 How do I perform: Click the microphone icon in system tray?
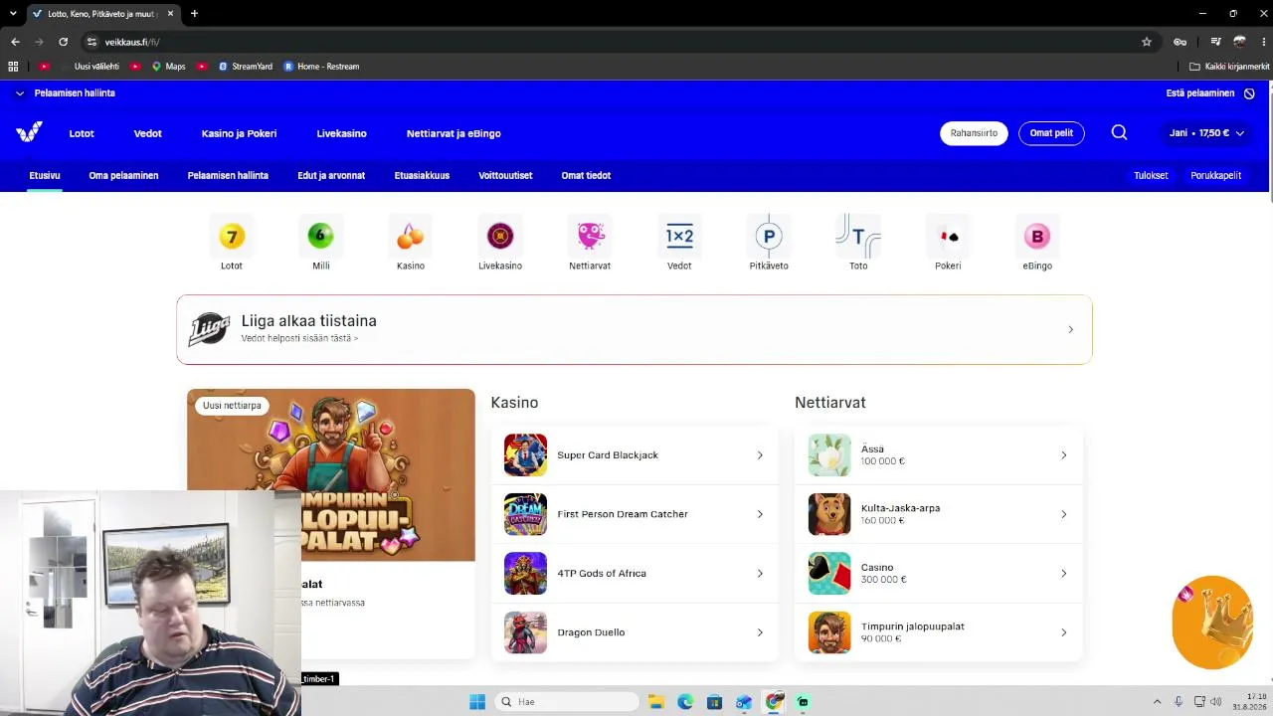(x=1179, y=702)
